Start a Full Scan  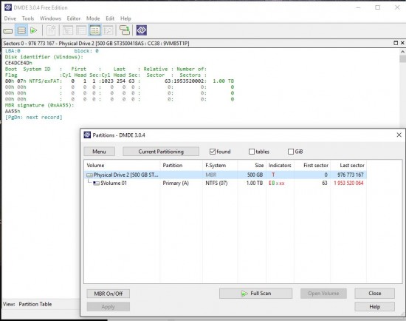tap(256, 293)
